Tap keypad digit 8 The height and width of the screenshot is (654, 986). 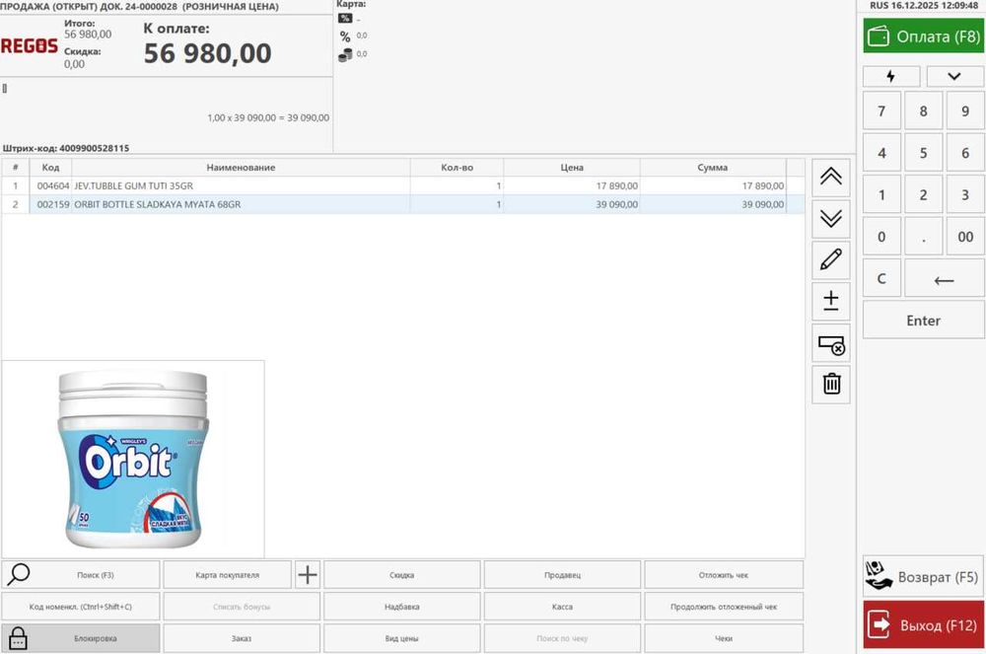pos(923,110)
